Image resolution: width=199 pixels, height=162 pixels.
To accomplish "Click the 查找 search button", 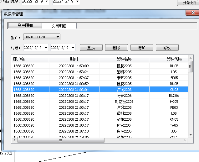I will point(91,48).
